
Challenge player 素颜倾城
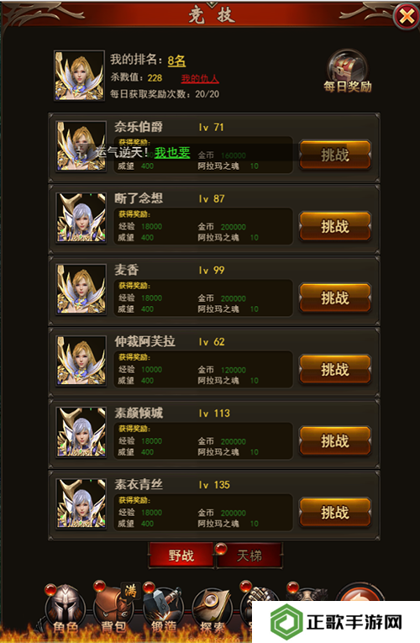335,441
